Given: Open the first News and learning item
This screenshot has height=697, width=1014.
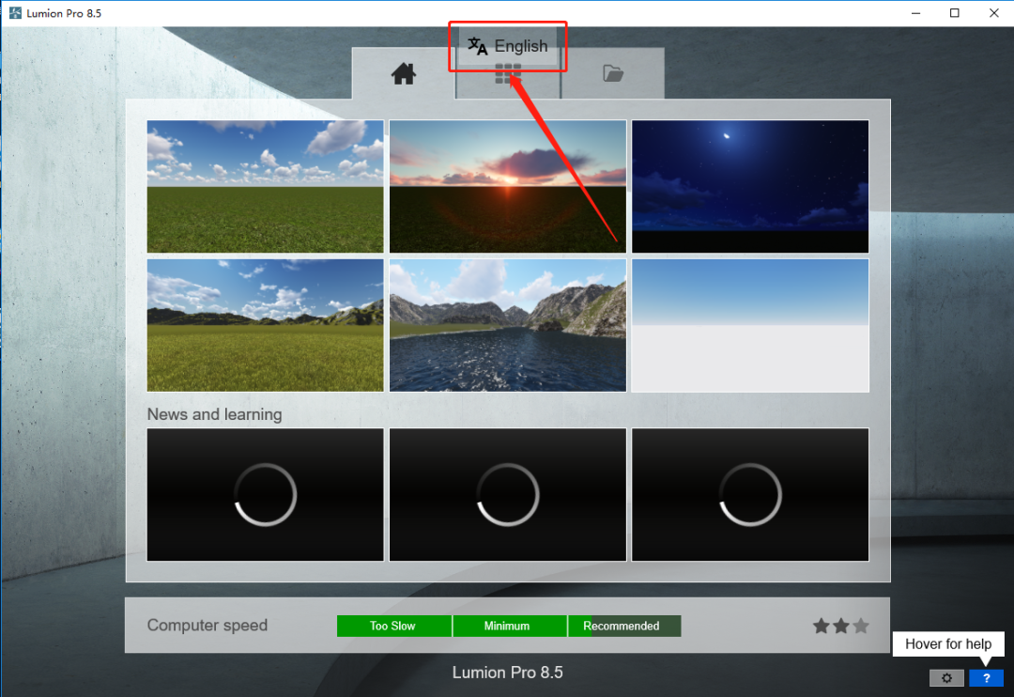Looking at the screenshot, I should (265, 494).
